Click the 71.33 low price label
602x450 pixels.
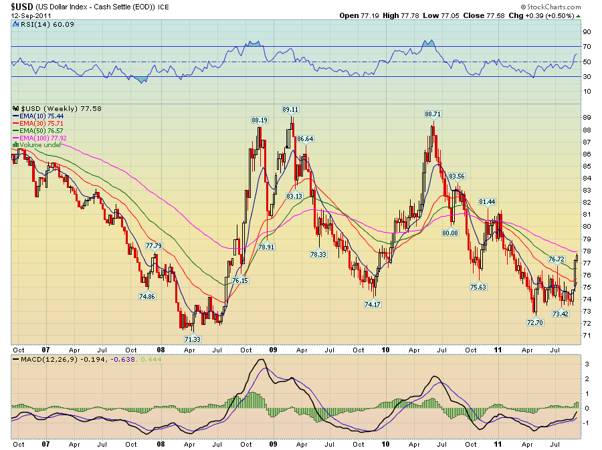191,340
